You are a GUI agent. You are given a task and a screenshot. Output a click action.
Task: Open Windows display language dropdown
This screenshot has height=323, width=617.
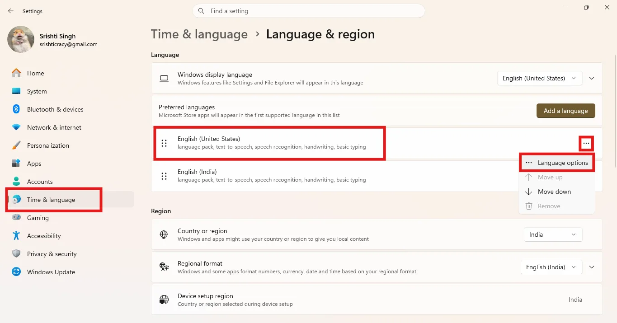(540, 78)
